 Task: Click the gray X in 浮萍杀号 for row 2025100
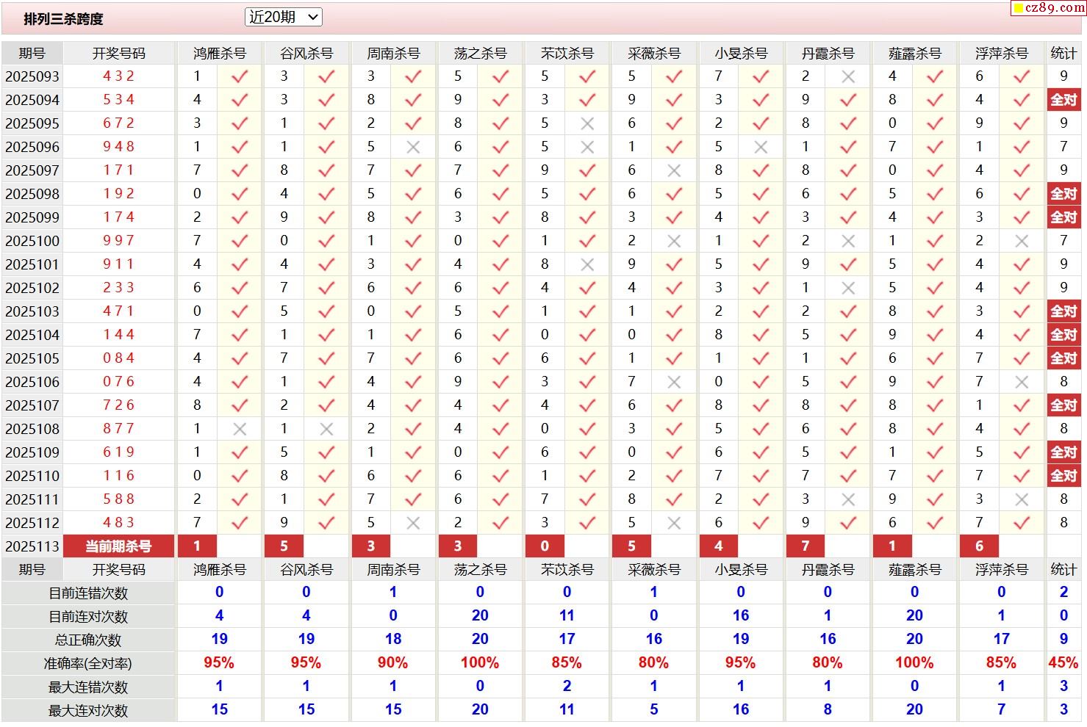click(x=1022, y=241)
